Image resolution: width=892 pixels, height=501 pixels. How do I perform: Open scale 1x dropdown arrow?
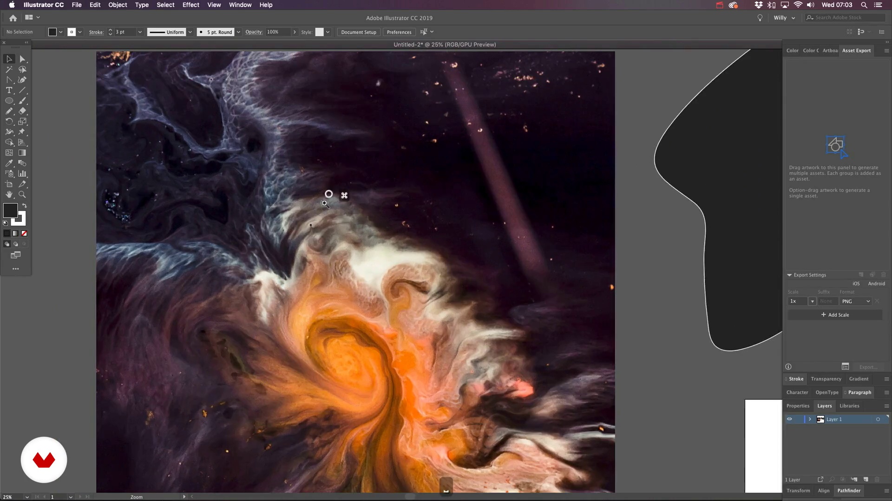pyautogui.click(x=812, y=302)
